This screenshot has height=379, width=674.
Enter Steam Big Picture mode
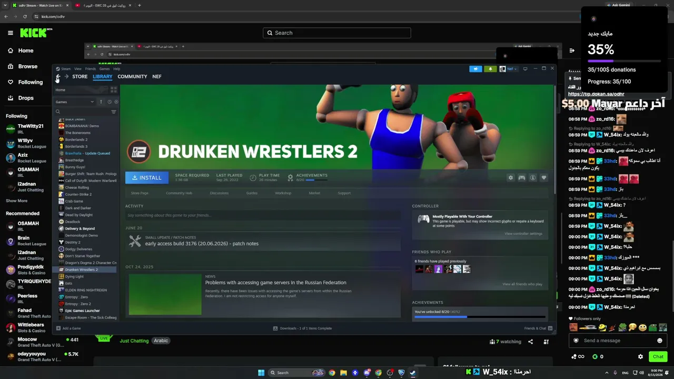[x=525, y=68]
